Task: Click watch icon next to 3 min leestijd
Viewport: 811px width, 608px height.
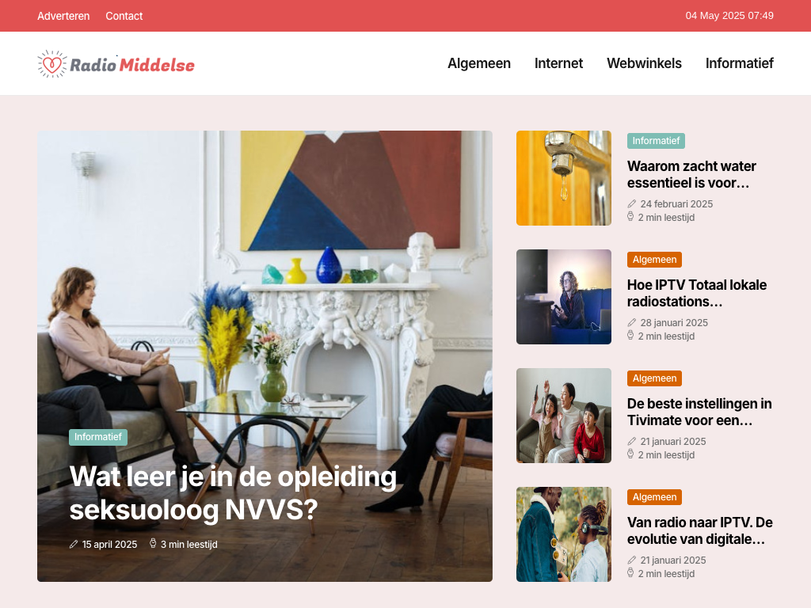Action: tap(153, 543)
